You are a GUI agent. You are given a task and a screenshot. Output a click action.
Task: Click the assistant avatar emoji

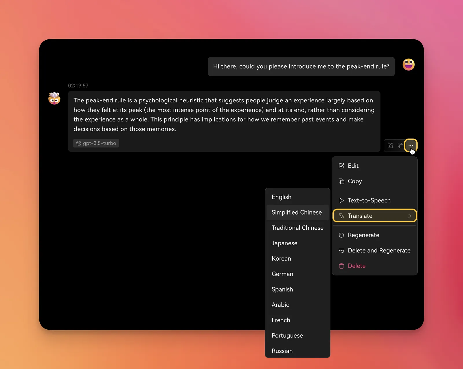pyautogui.click(x=54, y=99)
